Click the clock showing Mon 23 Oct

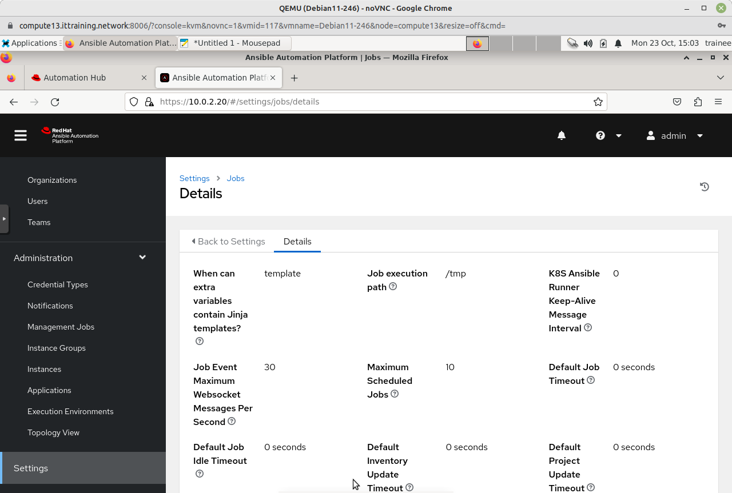[665, 43]
